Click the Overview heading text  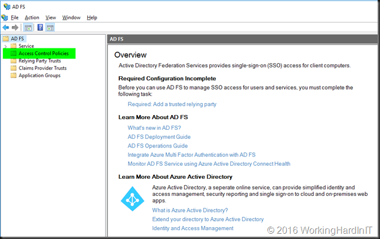point(130,55)
